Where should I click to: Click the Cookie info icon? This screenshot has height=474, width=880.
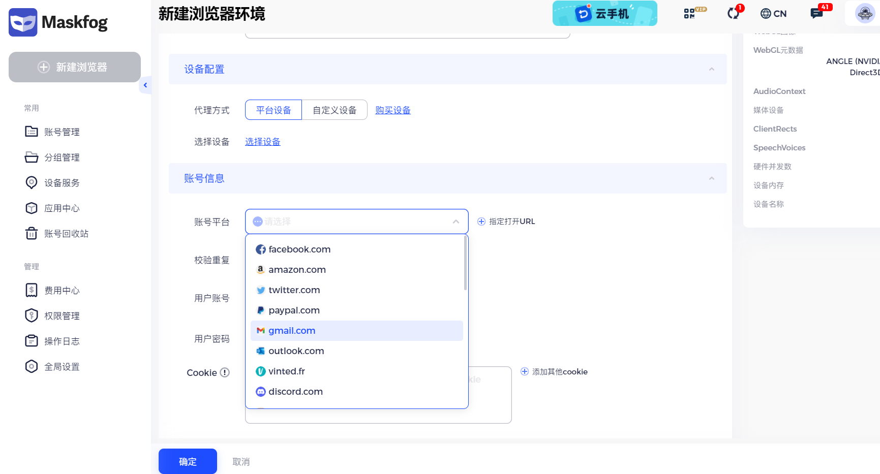click(225, 372)
